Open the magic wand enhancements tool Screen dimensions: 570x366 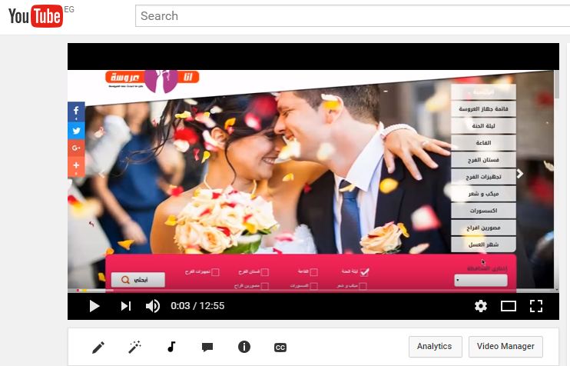134,347
